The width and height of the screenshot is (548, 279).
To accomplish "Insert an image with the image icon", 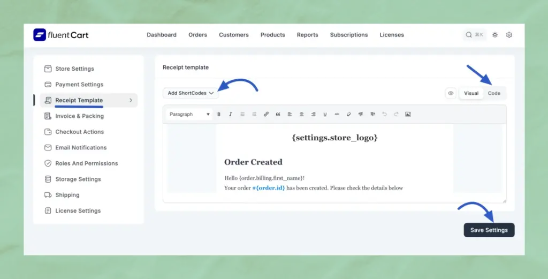I will coord(408,114).
